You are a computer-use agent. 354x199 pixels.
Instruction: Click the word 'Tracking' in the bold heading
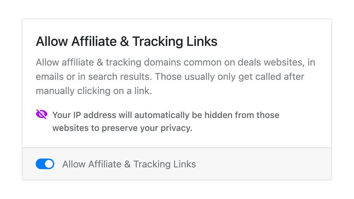(158, 42)
